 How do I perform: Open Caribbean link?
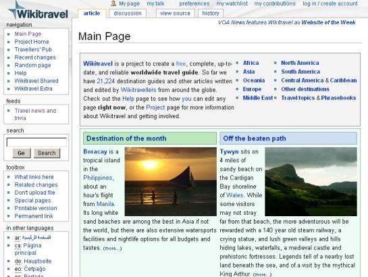coord(343,80)
